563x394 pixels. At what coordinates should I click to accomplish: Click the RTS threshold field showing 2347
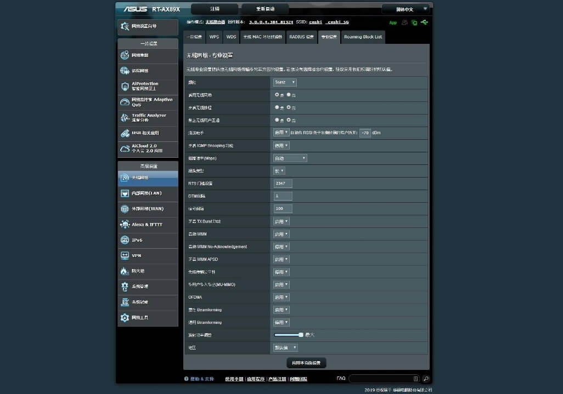pyautogui.click(x=283, y=183)
